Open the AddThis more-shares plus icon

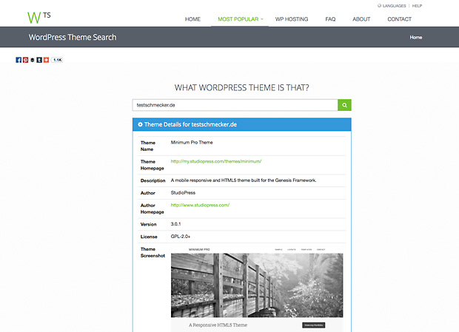(46, 60)
